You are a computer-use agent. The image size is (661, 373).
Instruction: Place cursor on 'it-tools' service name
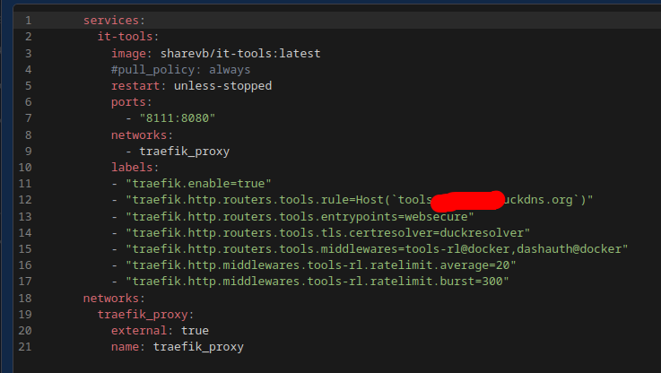click(126, 37)
